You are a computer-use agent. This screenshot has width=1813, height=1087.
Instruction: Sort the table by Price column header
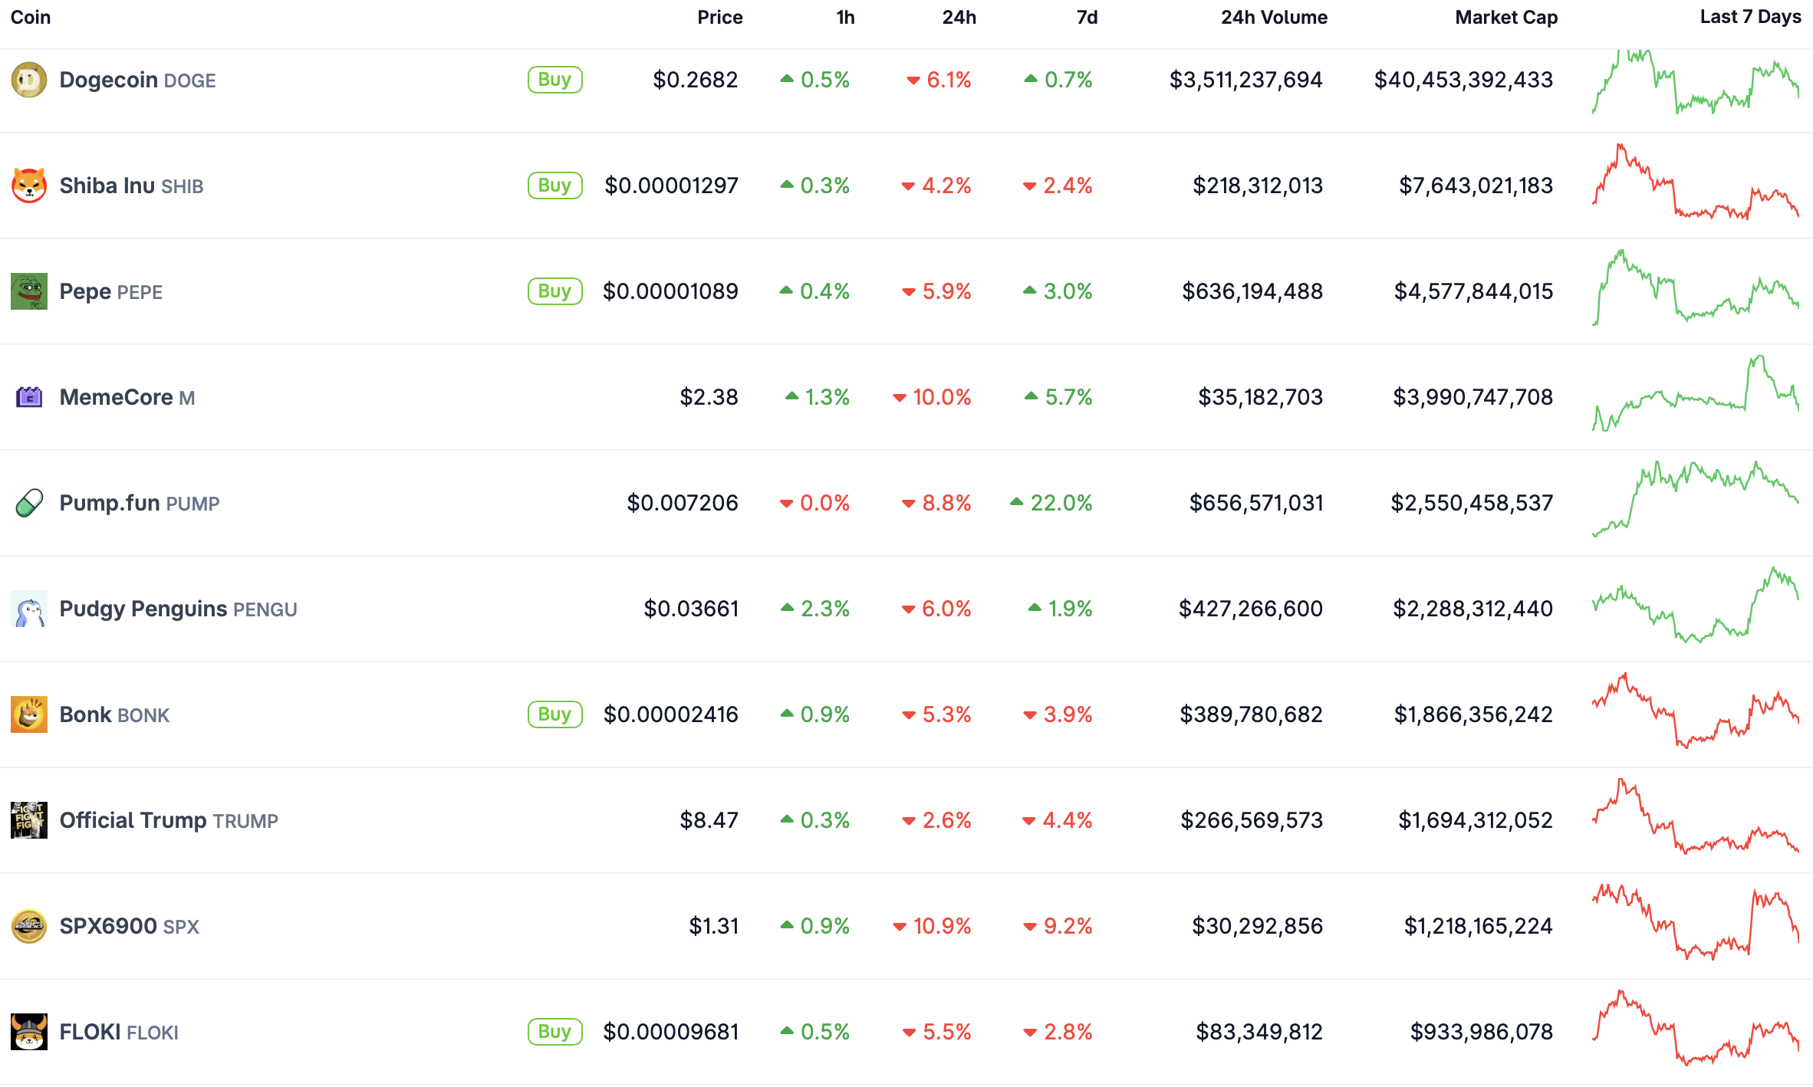[x=719, y=18]
